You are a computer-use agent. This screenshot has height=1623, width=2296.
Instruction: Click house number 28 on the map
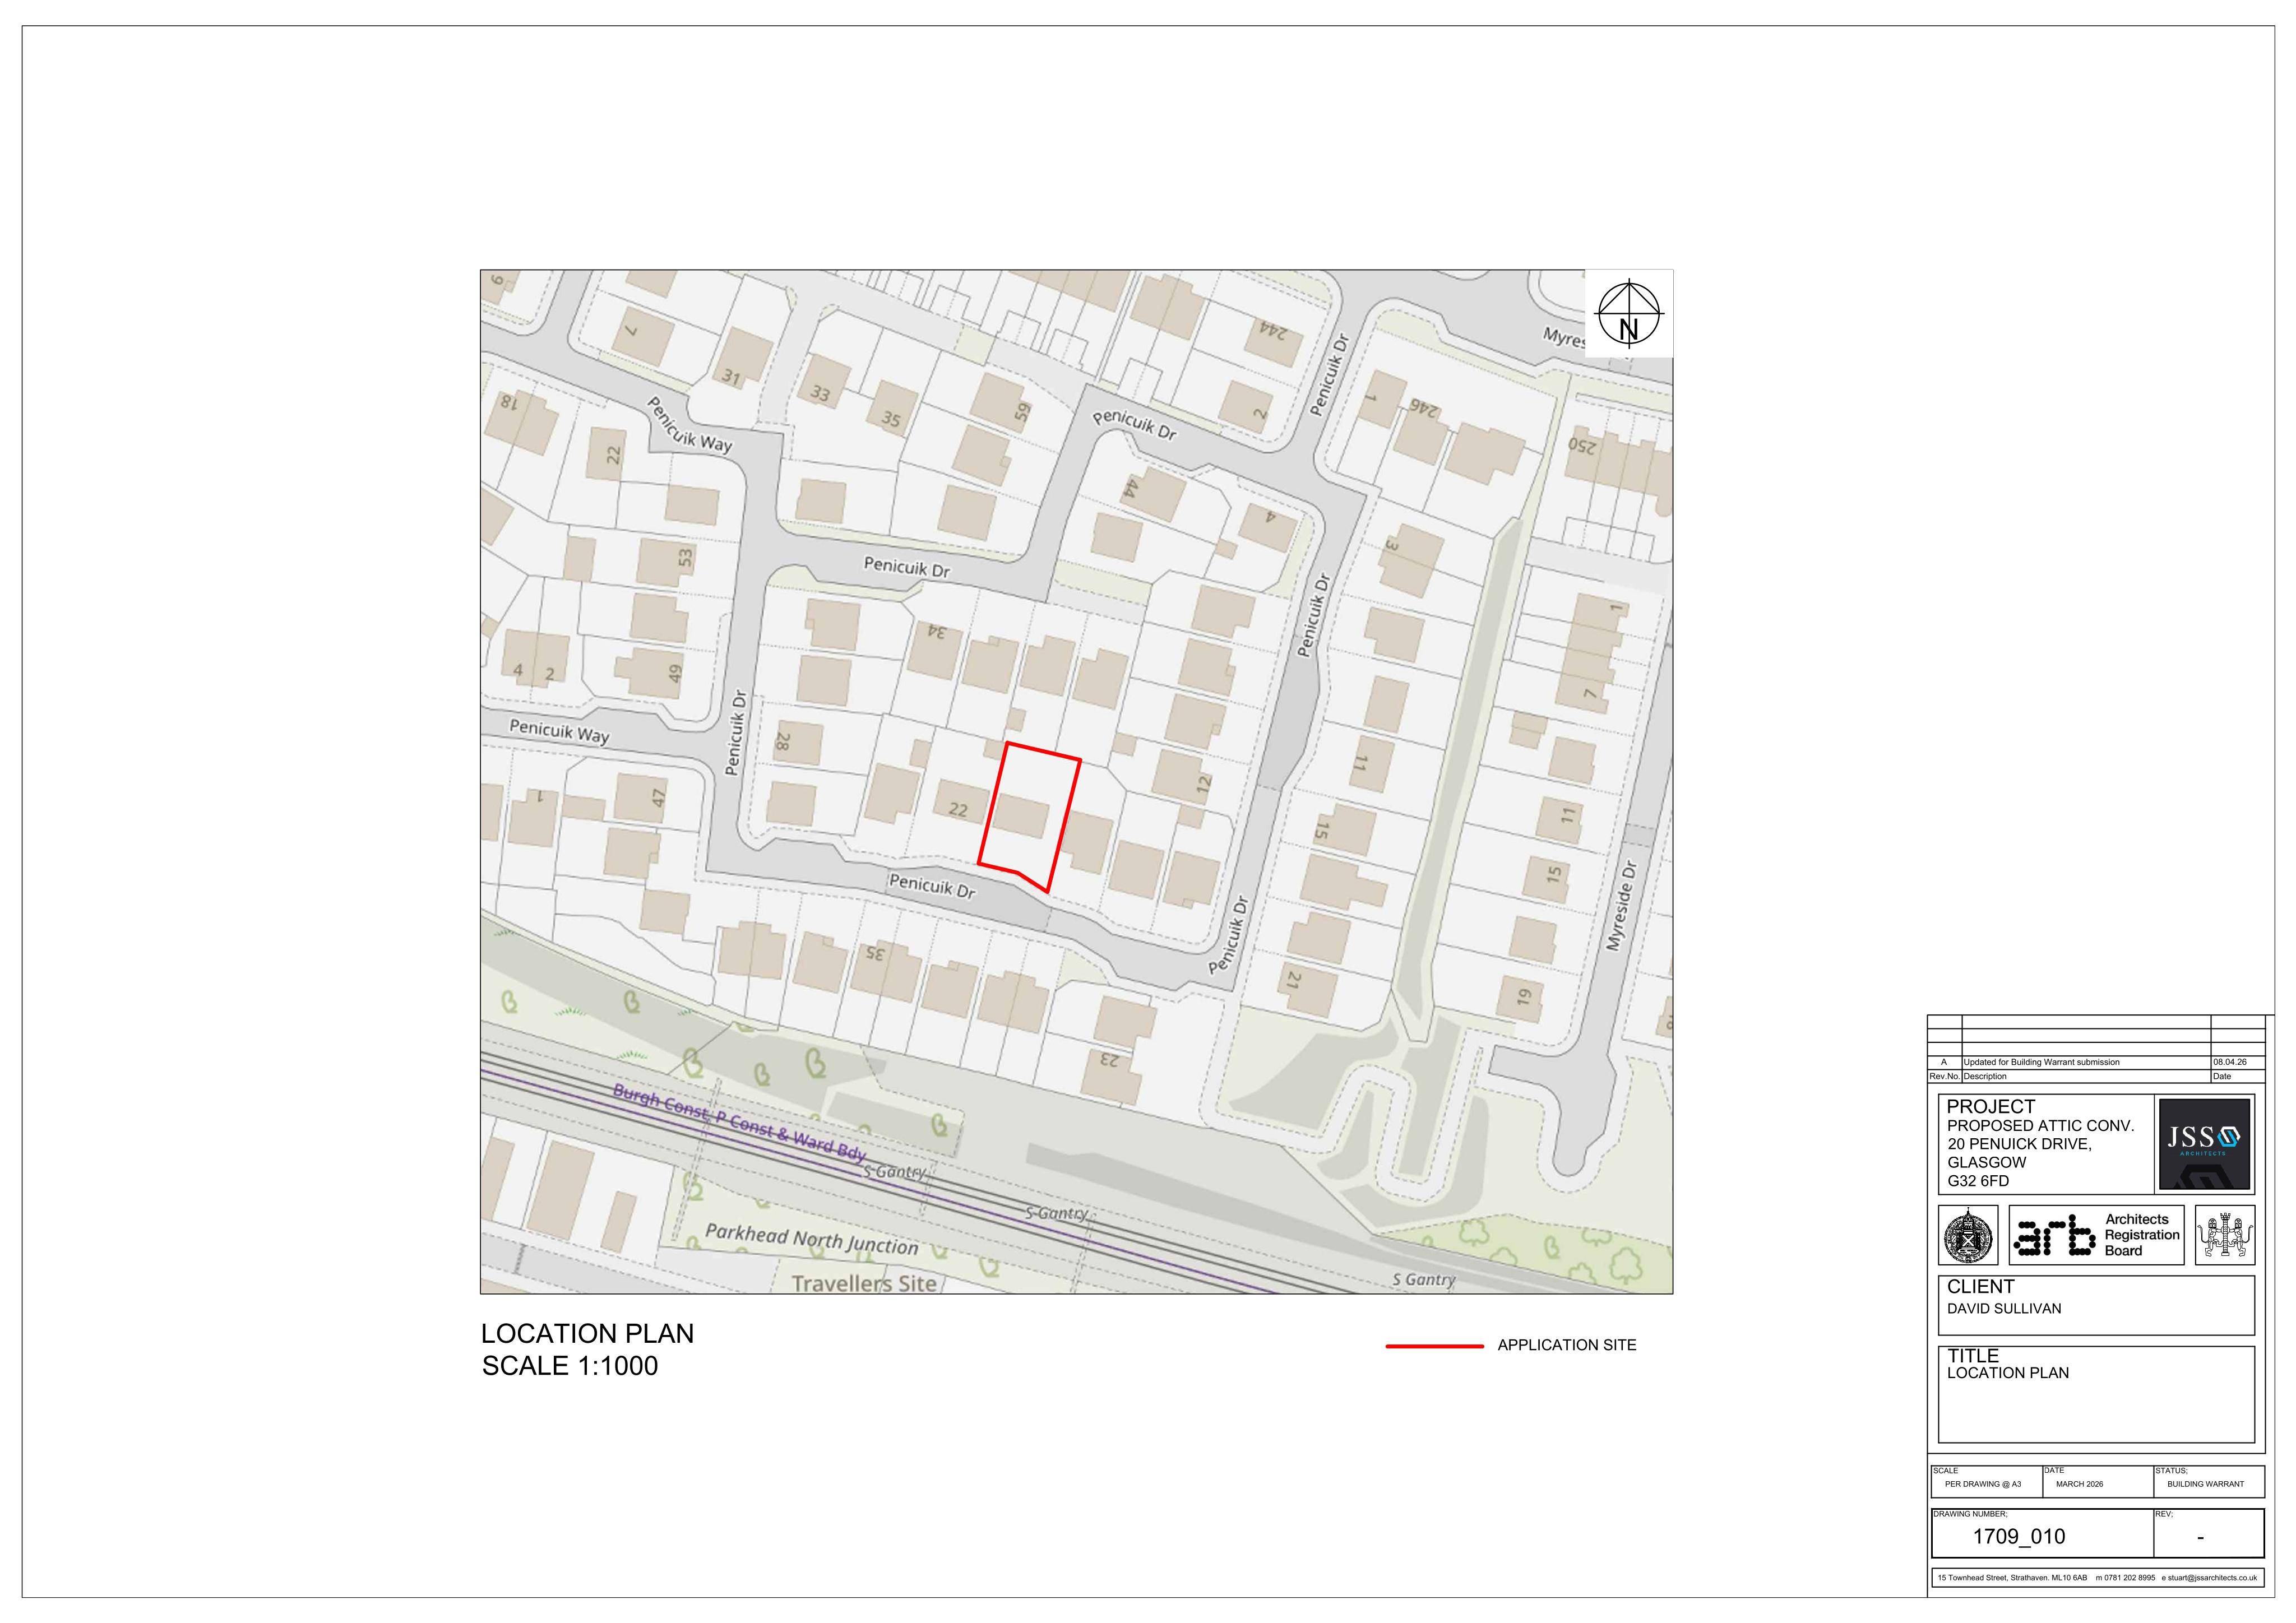pos(783,742)
